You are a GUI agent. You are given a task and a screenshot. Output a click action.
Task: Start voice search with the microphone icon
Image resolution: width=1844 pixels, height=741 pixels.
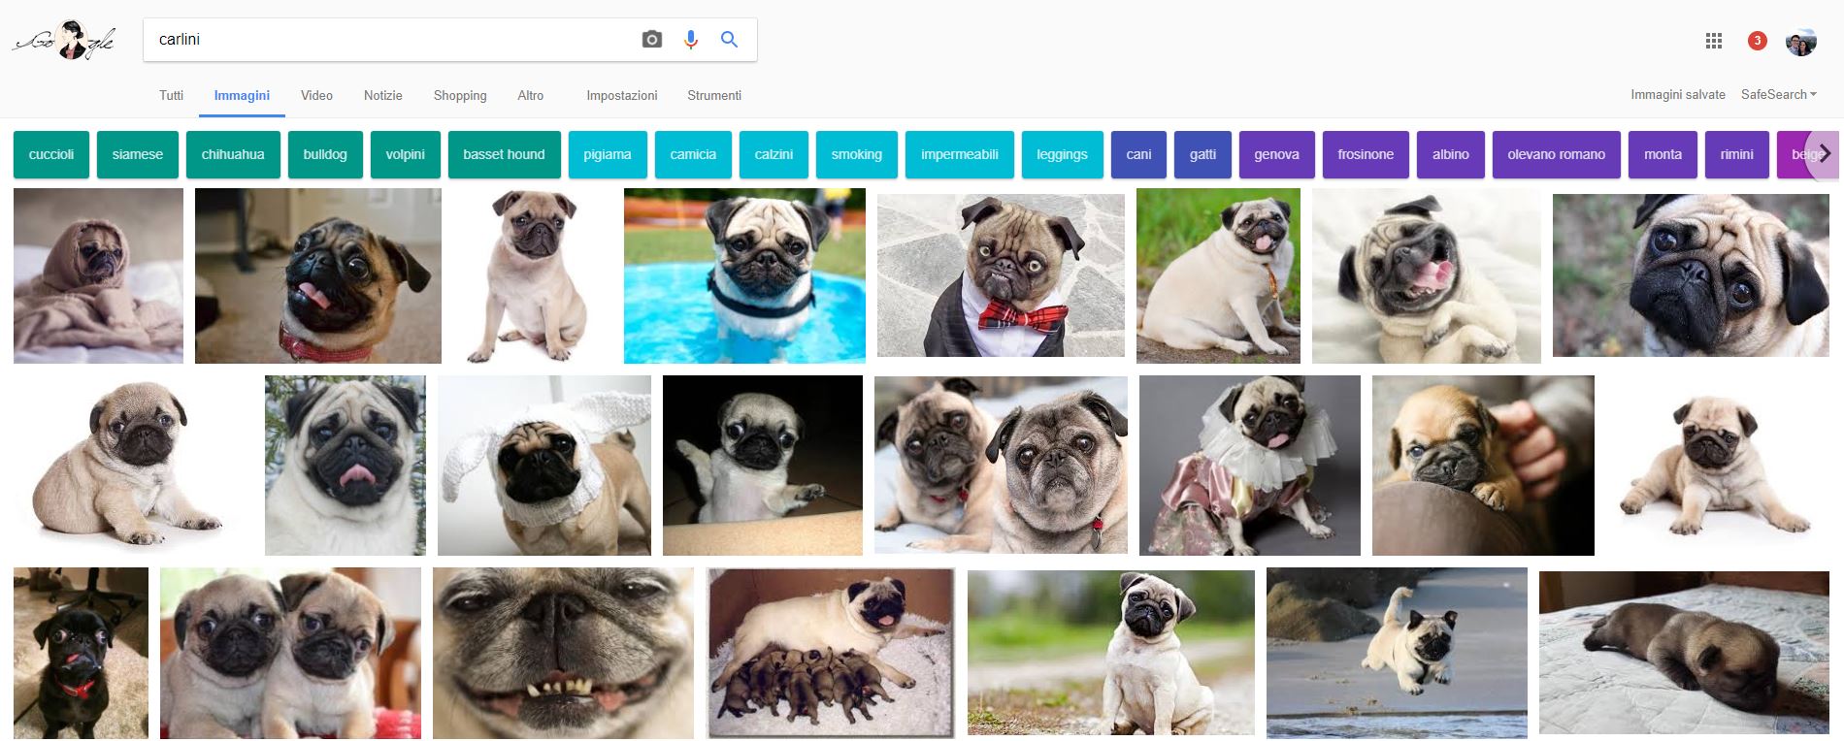coord(691,40)
